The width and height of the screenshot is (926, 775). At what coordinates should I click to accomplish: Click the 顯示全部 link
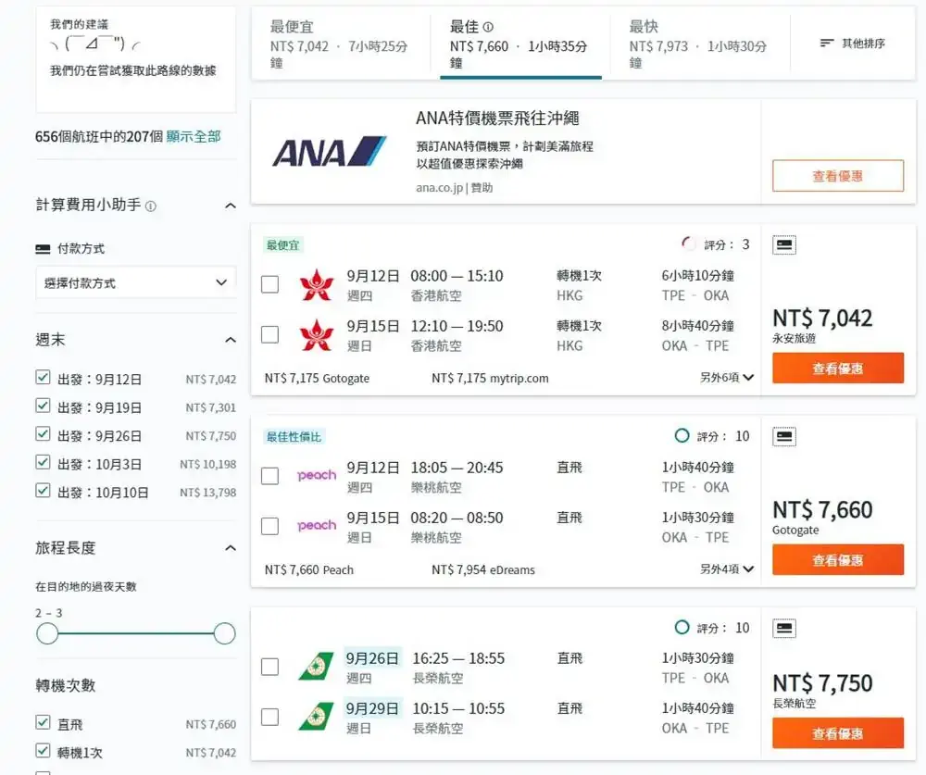pos(194,136)
